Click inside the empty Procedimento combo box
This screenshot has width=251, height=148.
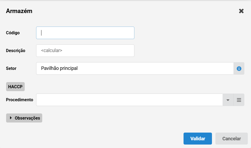click(129, 100)
